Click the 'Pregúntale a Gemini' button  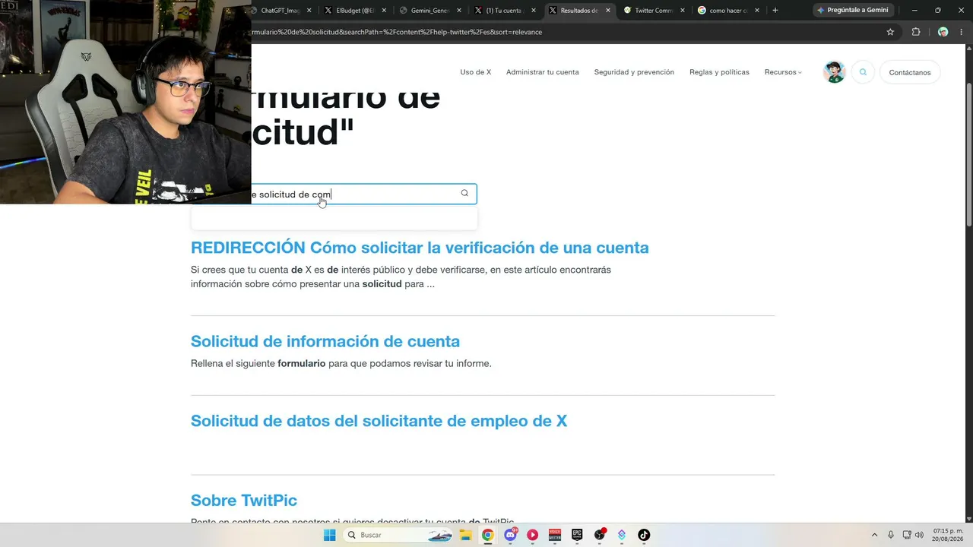[852, 11]
